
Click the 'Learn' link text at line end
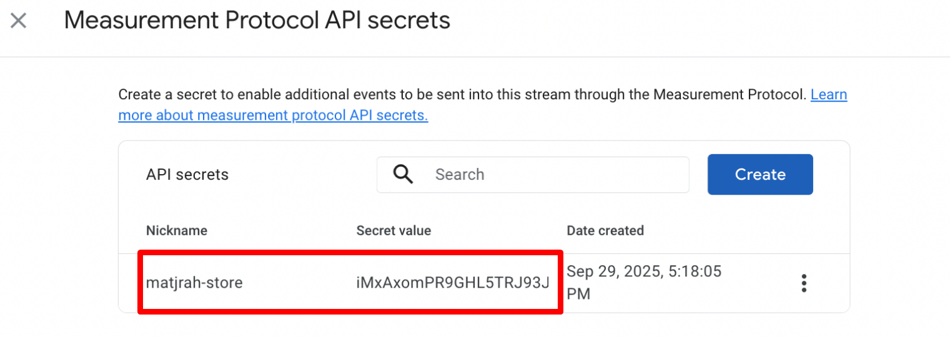829,95
